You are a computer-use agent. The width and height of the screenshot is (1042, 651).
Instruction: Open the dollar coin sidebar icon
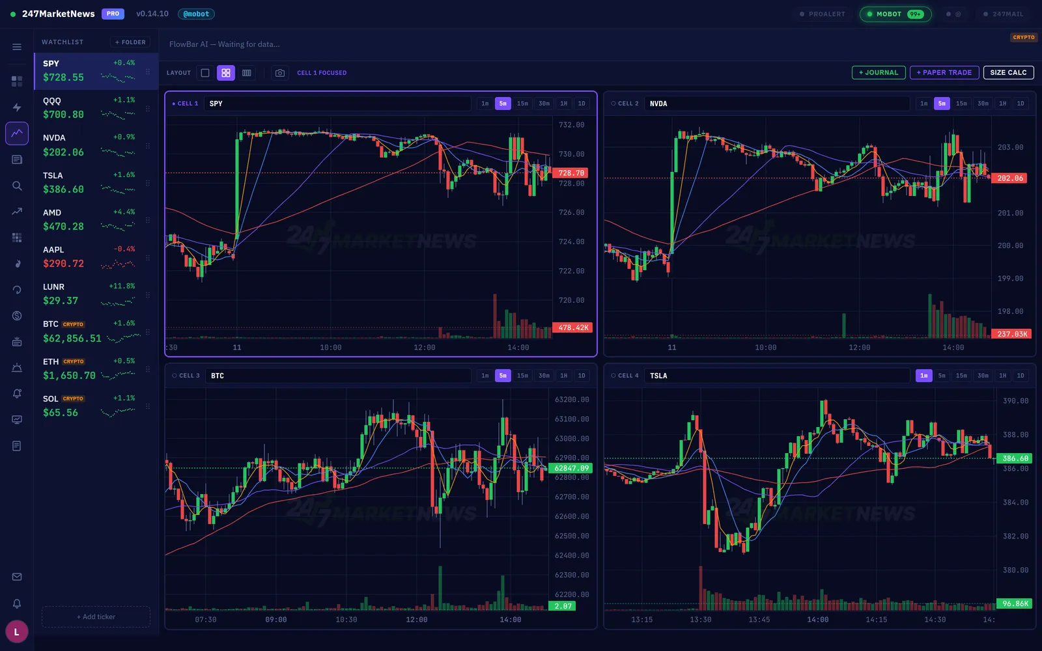click(x=17, y=316)
